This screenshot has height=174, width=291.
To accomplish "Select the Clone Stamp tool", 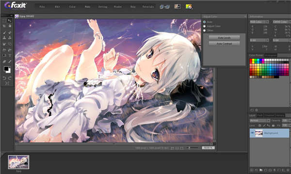I will tap(4, 38).
